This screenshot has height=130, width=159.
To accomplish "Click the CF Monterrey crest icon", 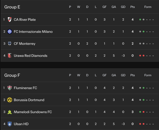I will [x=10, y=44].
